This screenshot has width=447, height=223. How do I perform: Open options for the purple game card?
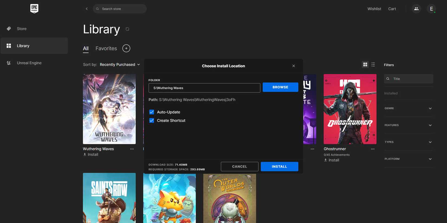tap(312, 149)
